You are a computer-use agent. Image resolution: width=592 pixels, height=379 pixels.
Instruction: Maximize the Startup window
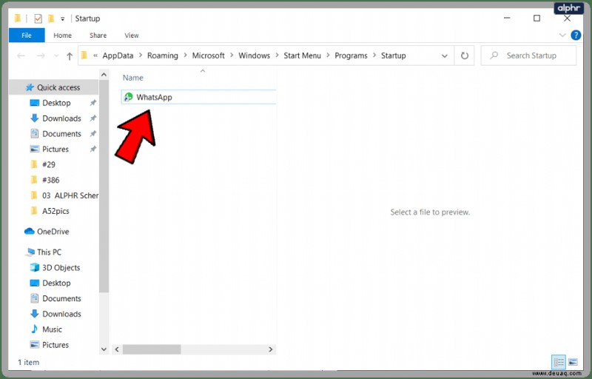(x=536, y=18)
